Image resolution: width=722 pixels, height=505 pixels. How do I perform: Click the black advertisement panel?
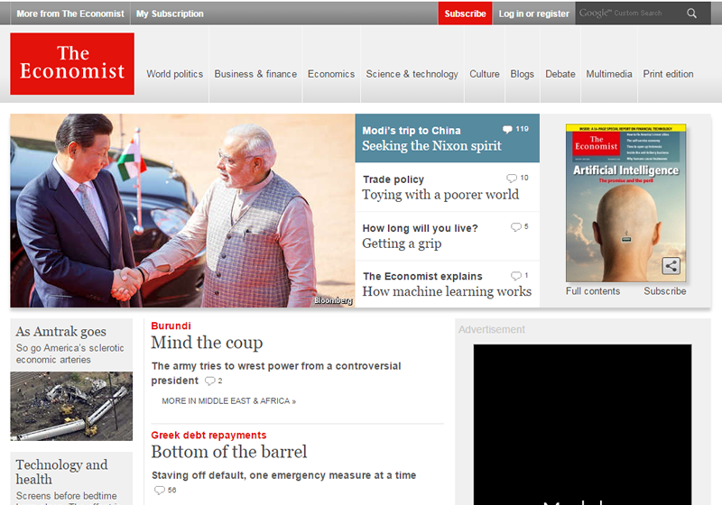582,425
